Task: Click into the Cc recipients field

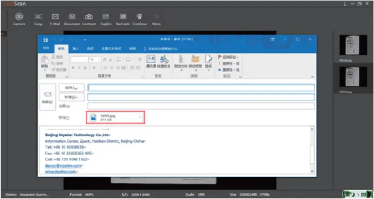Action: (x=201, y=97)
